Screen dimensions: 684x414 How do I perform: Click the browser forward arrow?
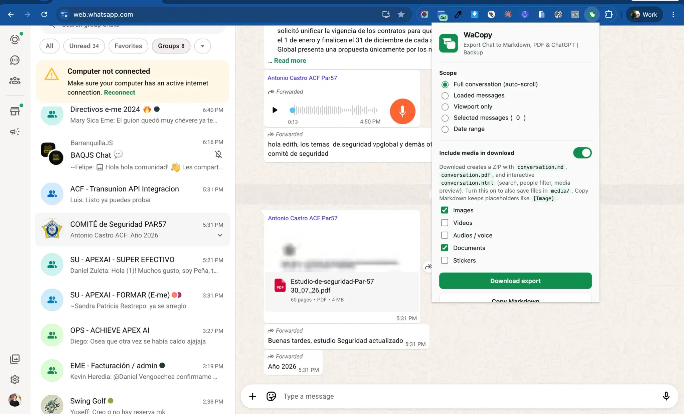pyautogui.click(x=27, y=14)
